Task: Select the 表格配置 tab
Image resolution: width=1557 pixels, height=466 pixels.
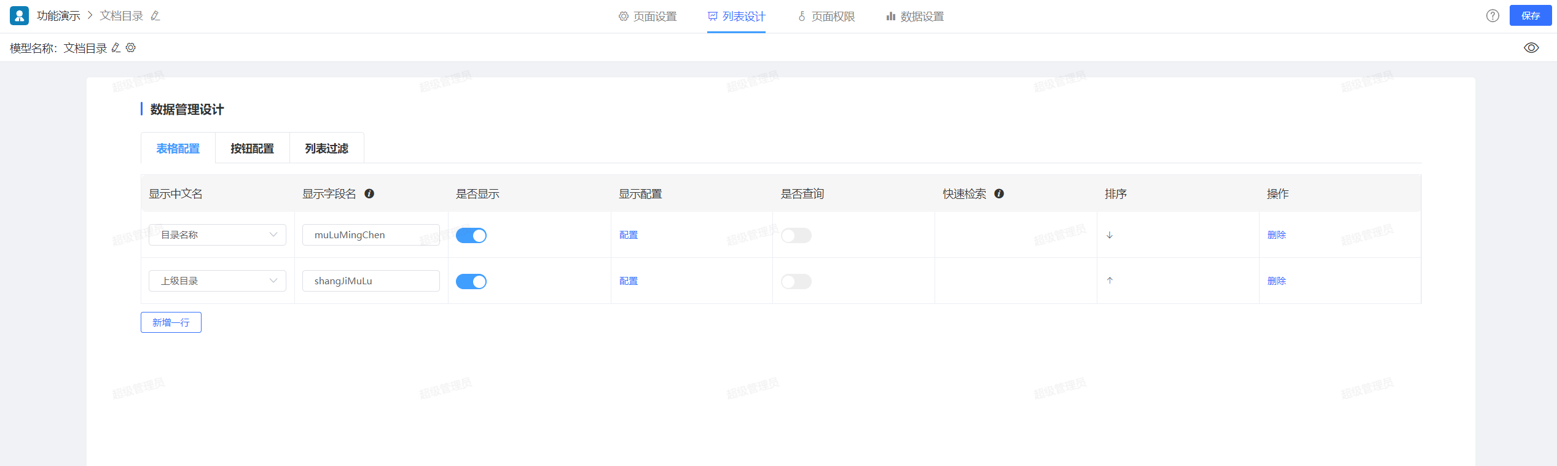Action: 178,149
